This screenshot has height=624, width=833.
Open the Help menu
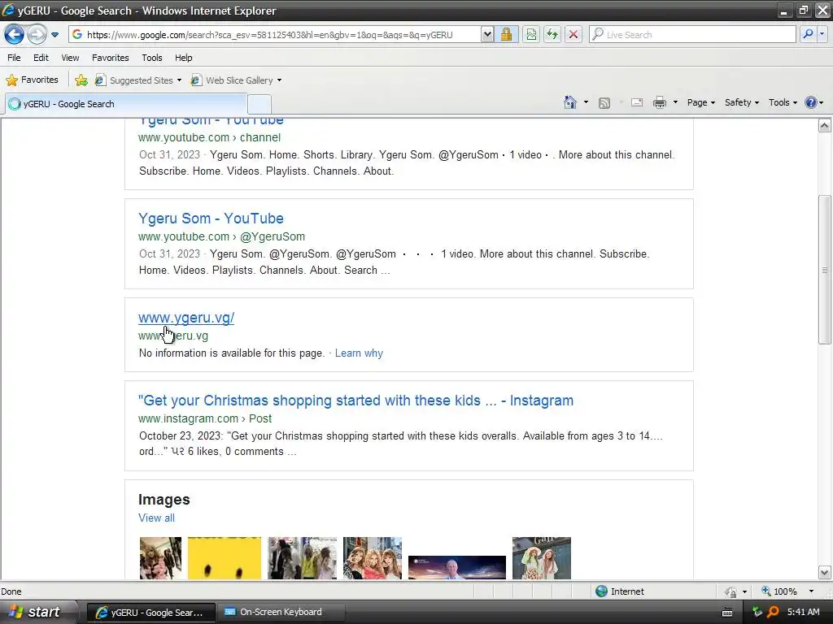183,58
